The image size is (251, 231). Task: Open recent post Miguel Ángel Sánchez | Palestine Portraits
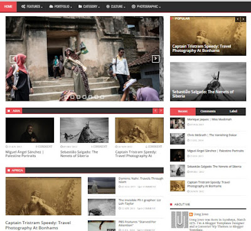pos(215,151)
